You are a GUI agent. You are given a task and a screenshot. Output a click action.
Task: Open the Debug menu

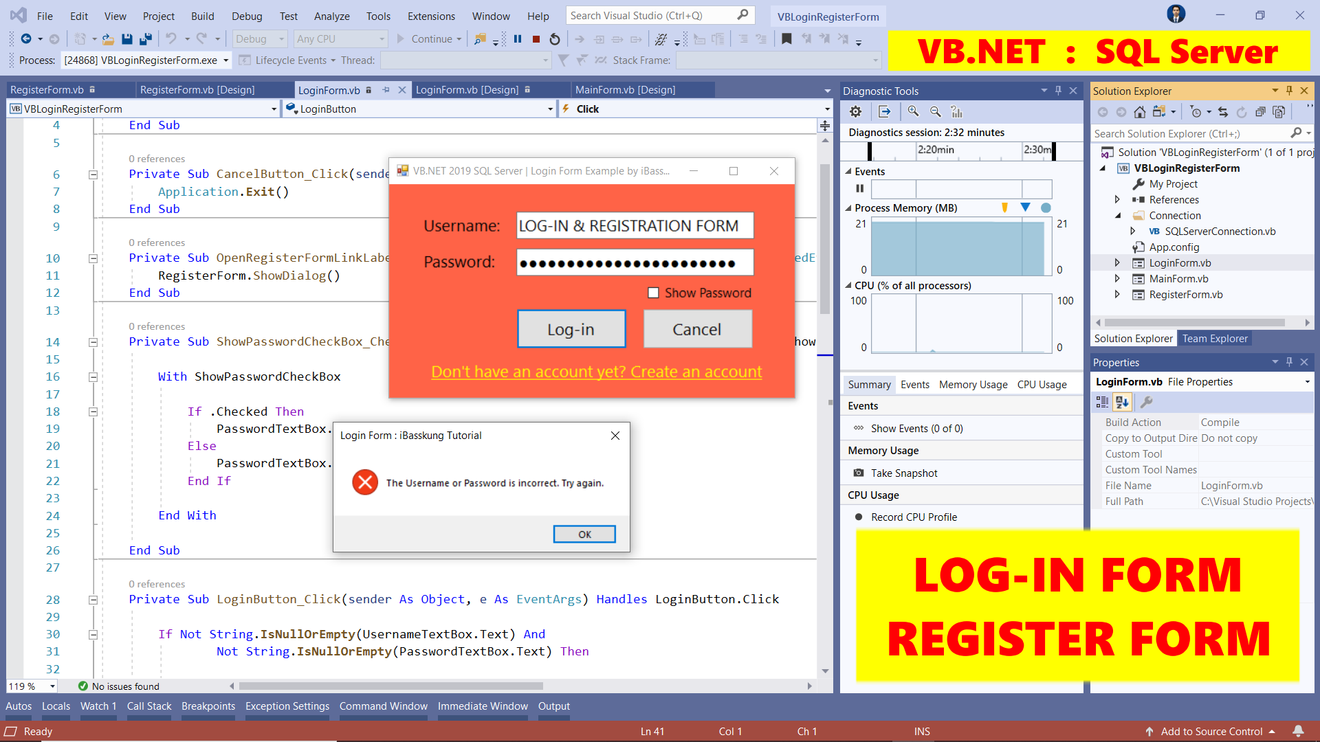click(x=247, y=16)
